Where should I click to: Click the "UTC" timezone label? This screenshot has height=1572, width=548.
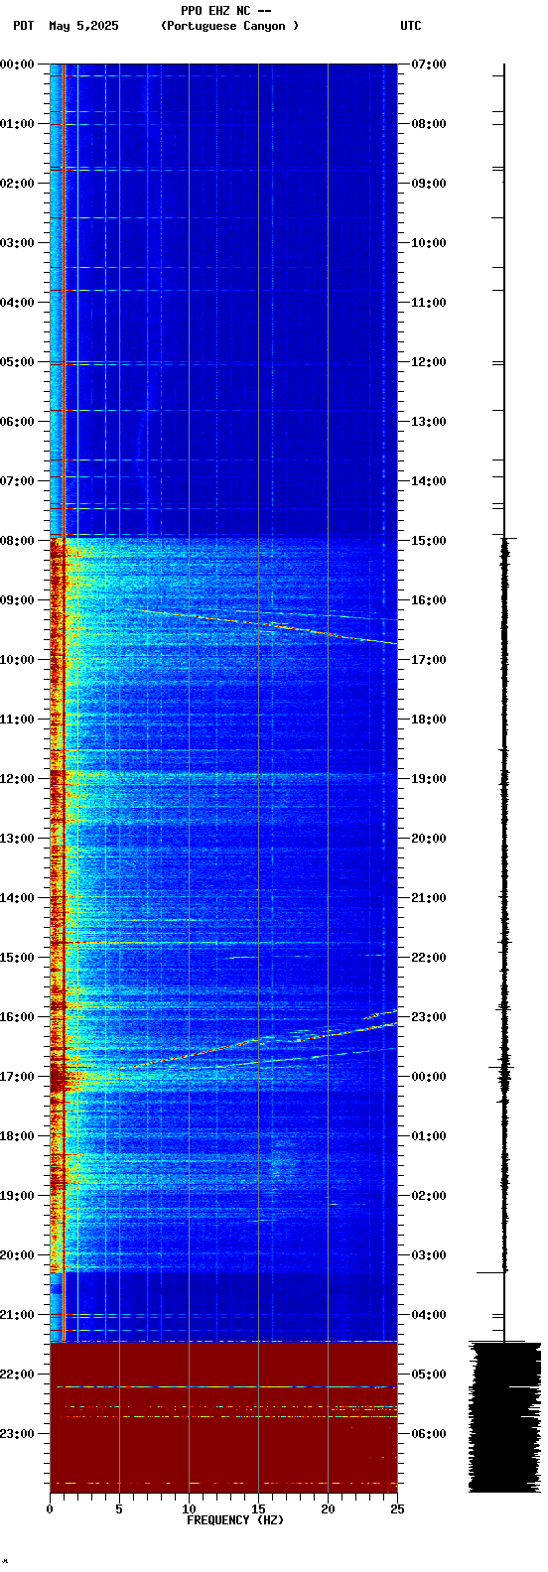(x=411, y=26)
